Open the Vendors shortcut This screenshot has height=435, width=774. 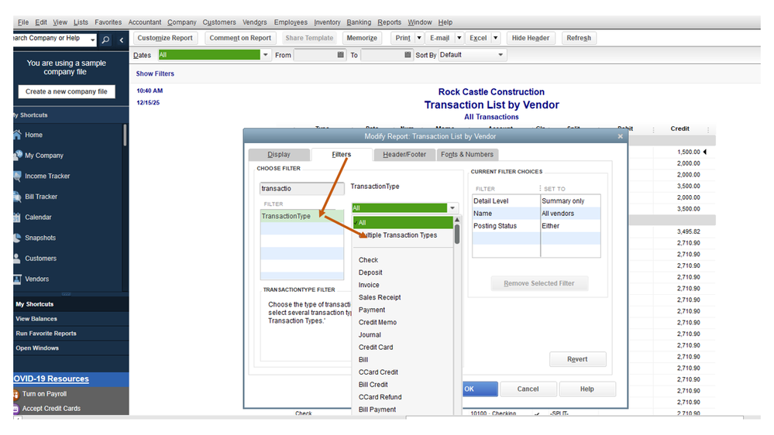[36, 279]
